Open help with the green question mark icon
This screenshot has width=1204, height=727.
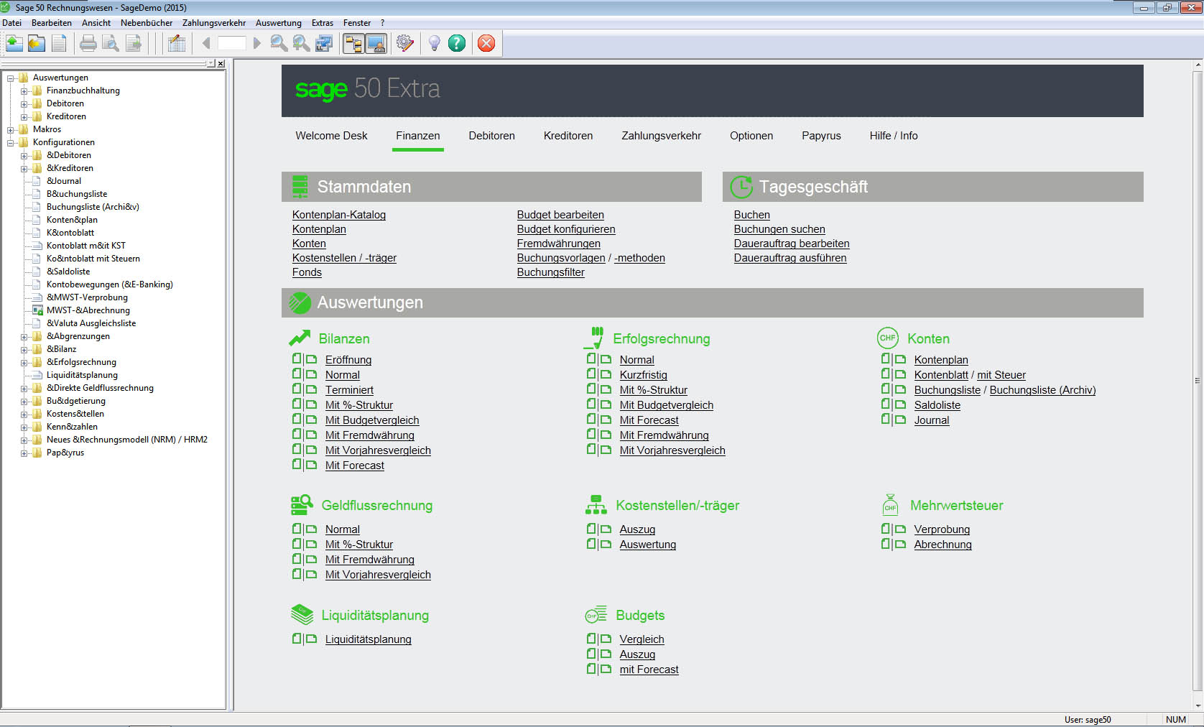[457, 44]
